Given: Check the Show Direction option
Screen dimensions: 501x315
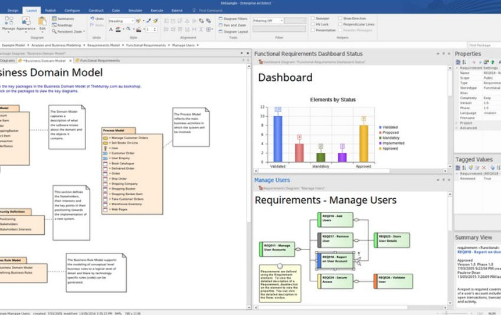Looking at the screenshot, I should click(340, 19).
